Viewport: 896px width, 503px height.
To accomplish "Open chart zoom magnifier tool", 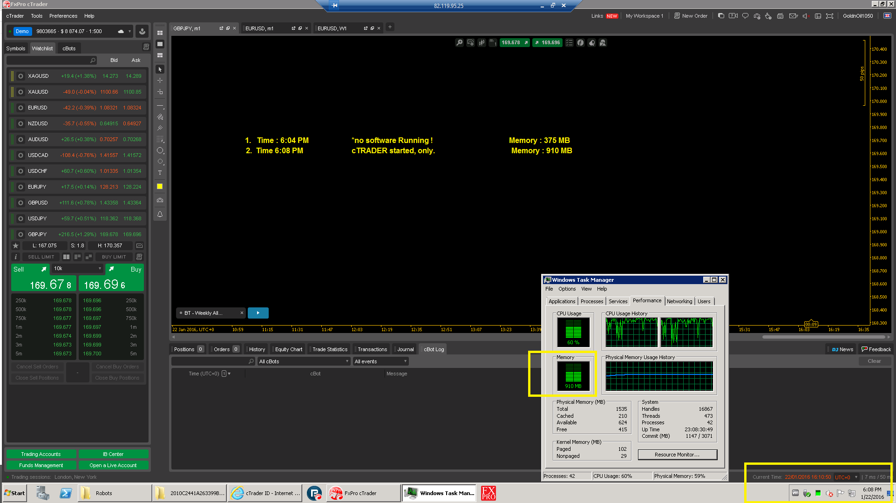I will (x=459, y=42).
